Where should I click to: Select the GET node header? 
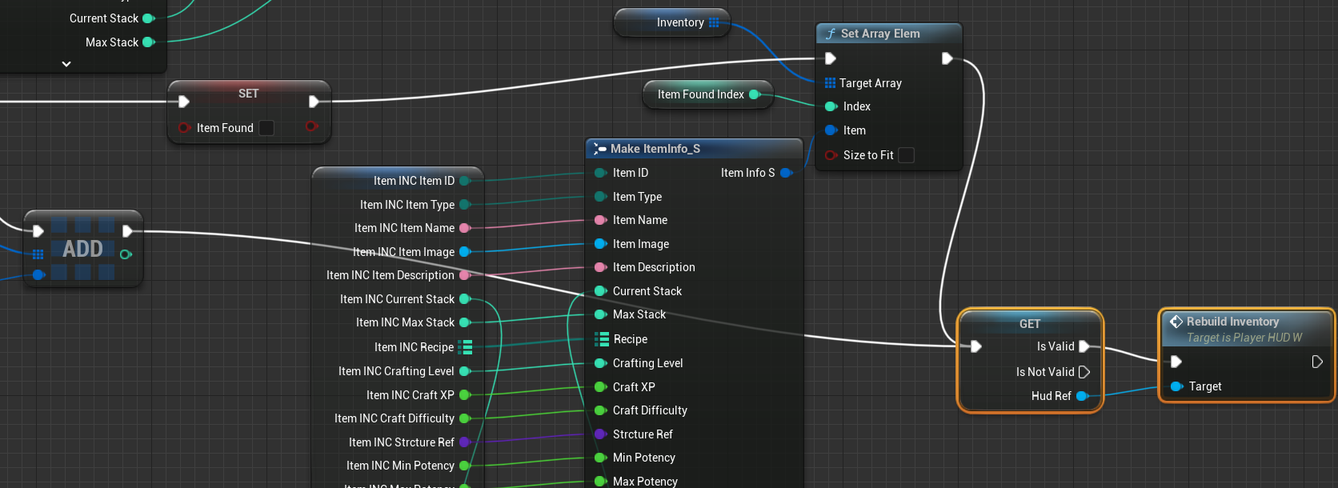point(1030,323)
